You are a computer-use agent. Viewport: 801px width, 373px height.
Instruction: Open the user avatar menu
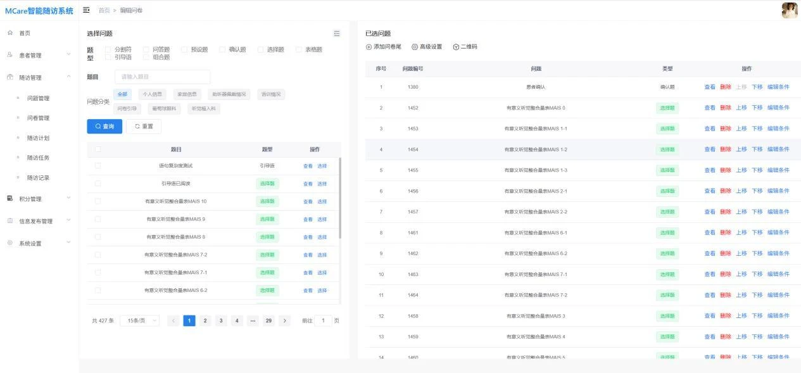(x=790, y=10)
